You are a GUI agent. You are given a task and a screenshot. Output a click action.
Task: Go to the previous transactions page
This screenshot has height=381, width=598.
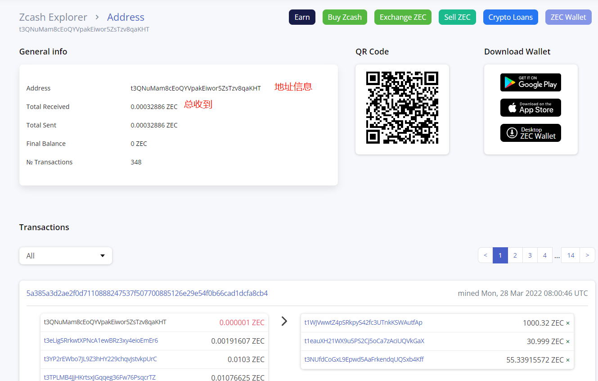[485, 255]
